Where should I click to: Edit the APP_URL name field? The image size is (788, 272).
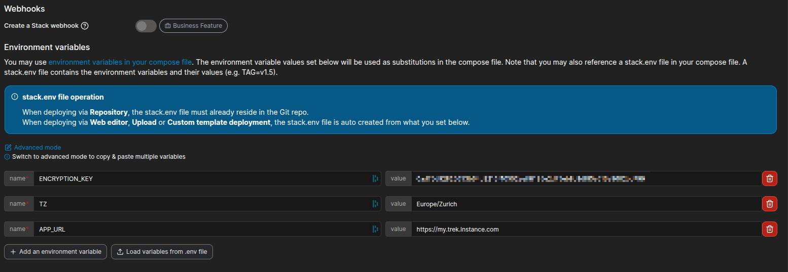(x=207, y=229)
